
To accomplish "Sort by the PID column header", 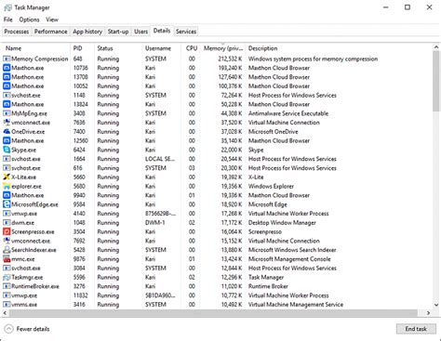I will (x=82, y=48).
